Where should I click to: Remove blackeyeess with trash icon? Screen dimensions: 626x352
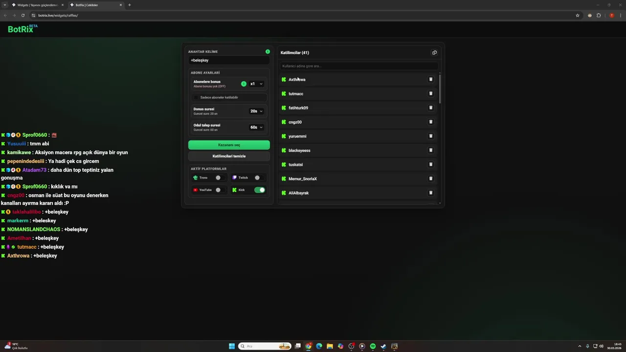click(431, 150)
